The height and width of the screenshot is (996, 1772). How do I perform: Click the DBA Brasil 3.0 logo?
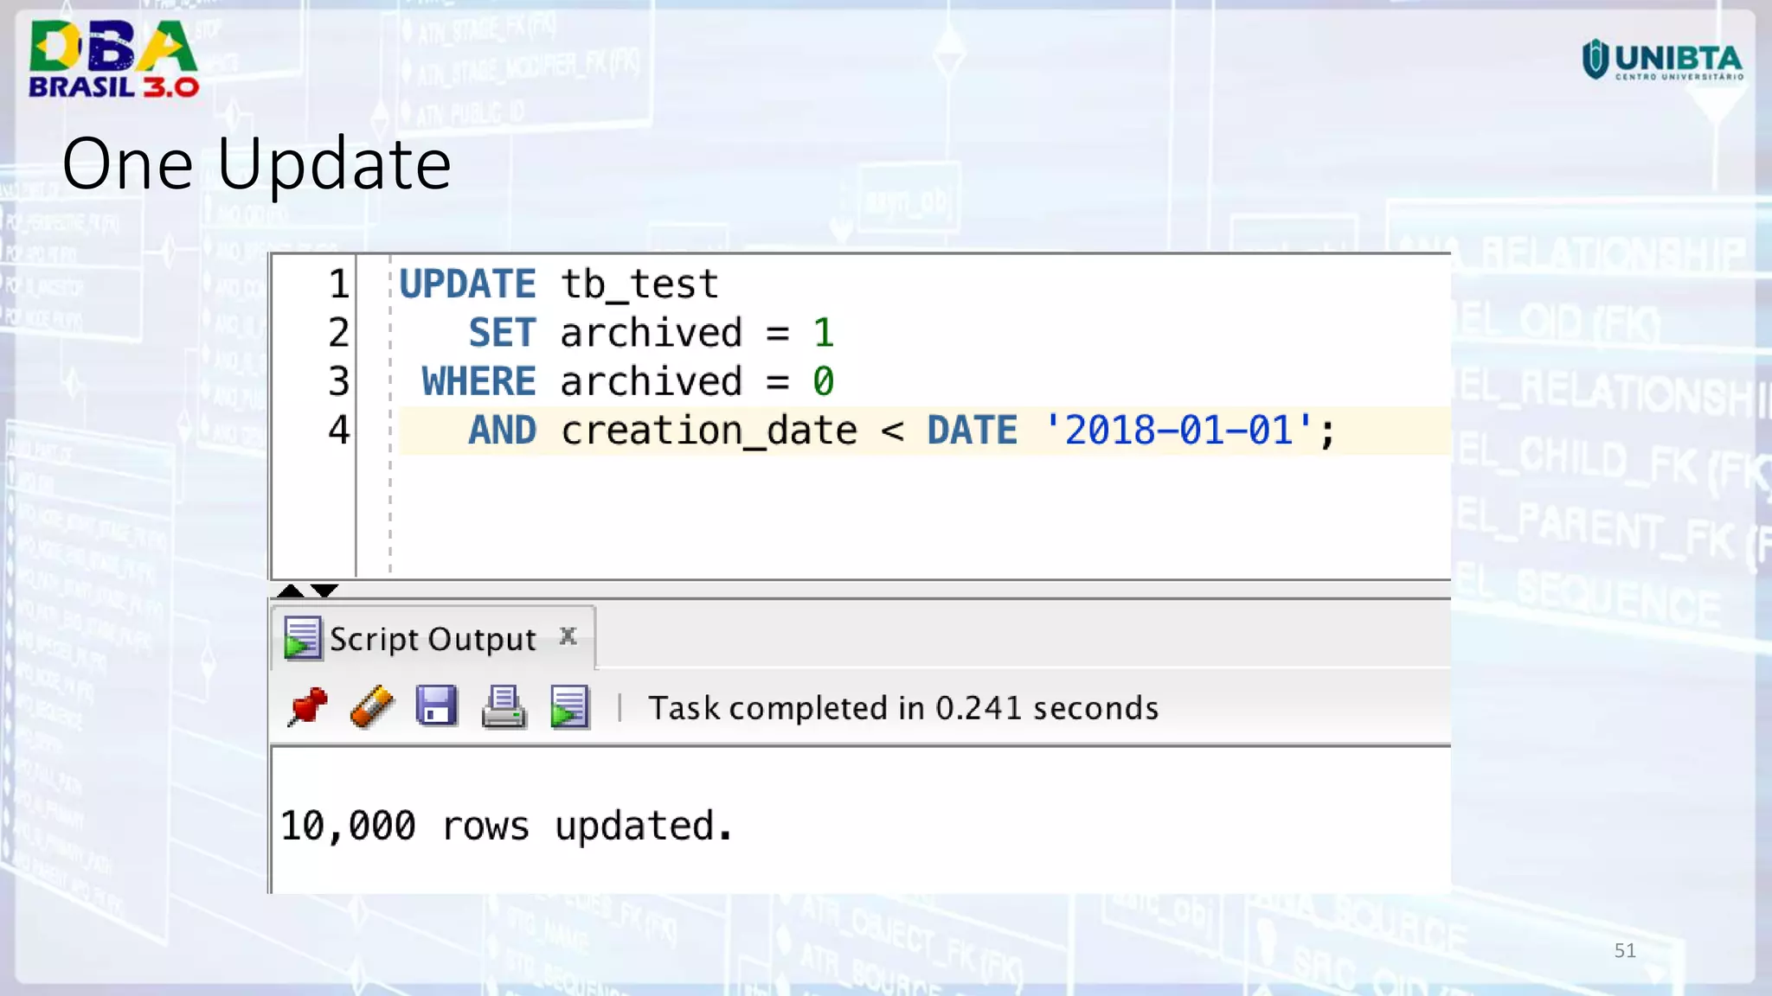click(113, 59)
